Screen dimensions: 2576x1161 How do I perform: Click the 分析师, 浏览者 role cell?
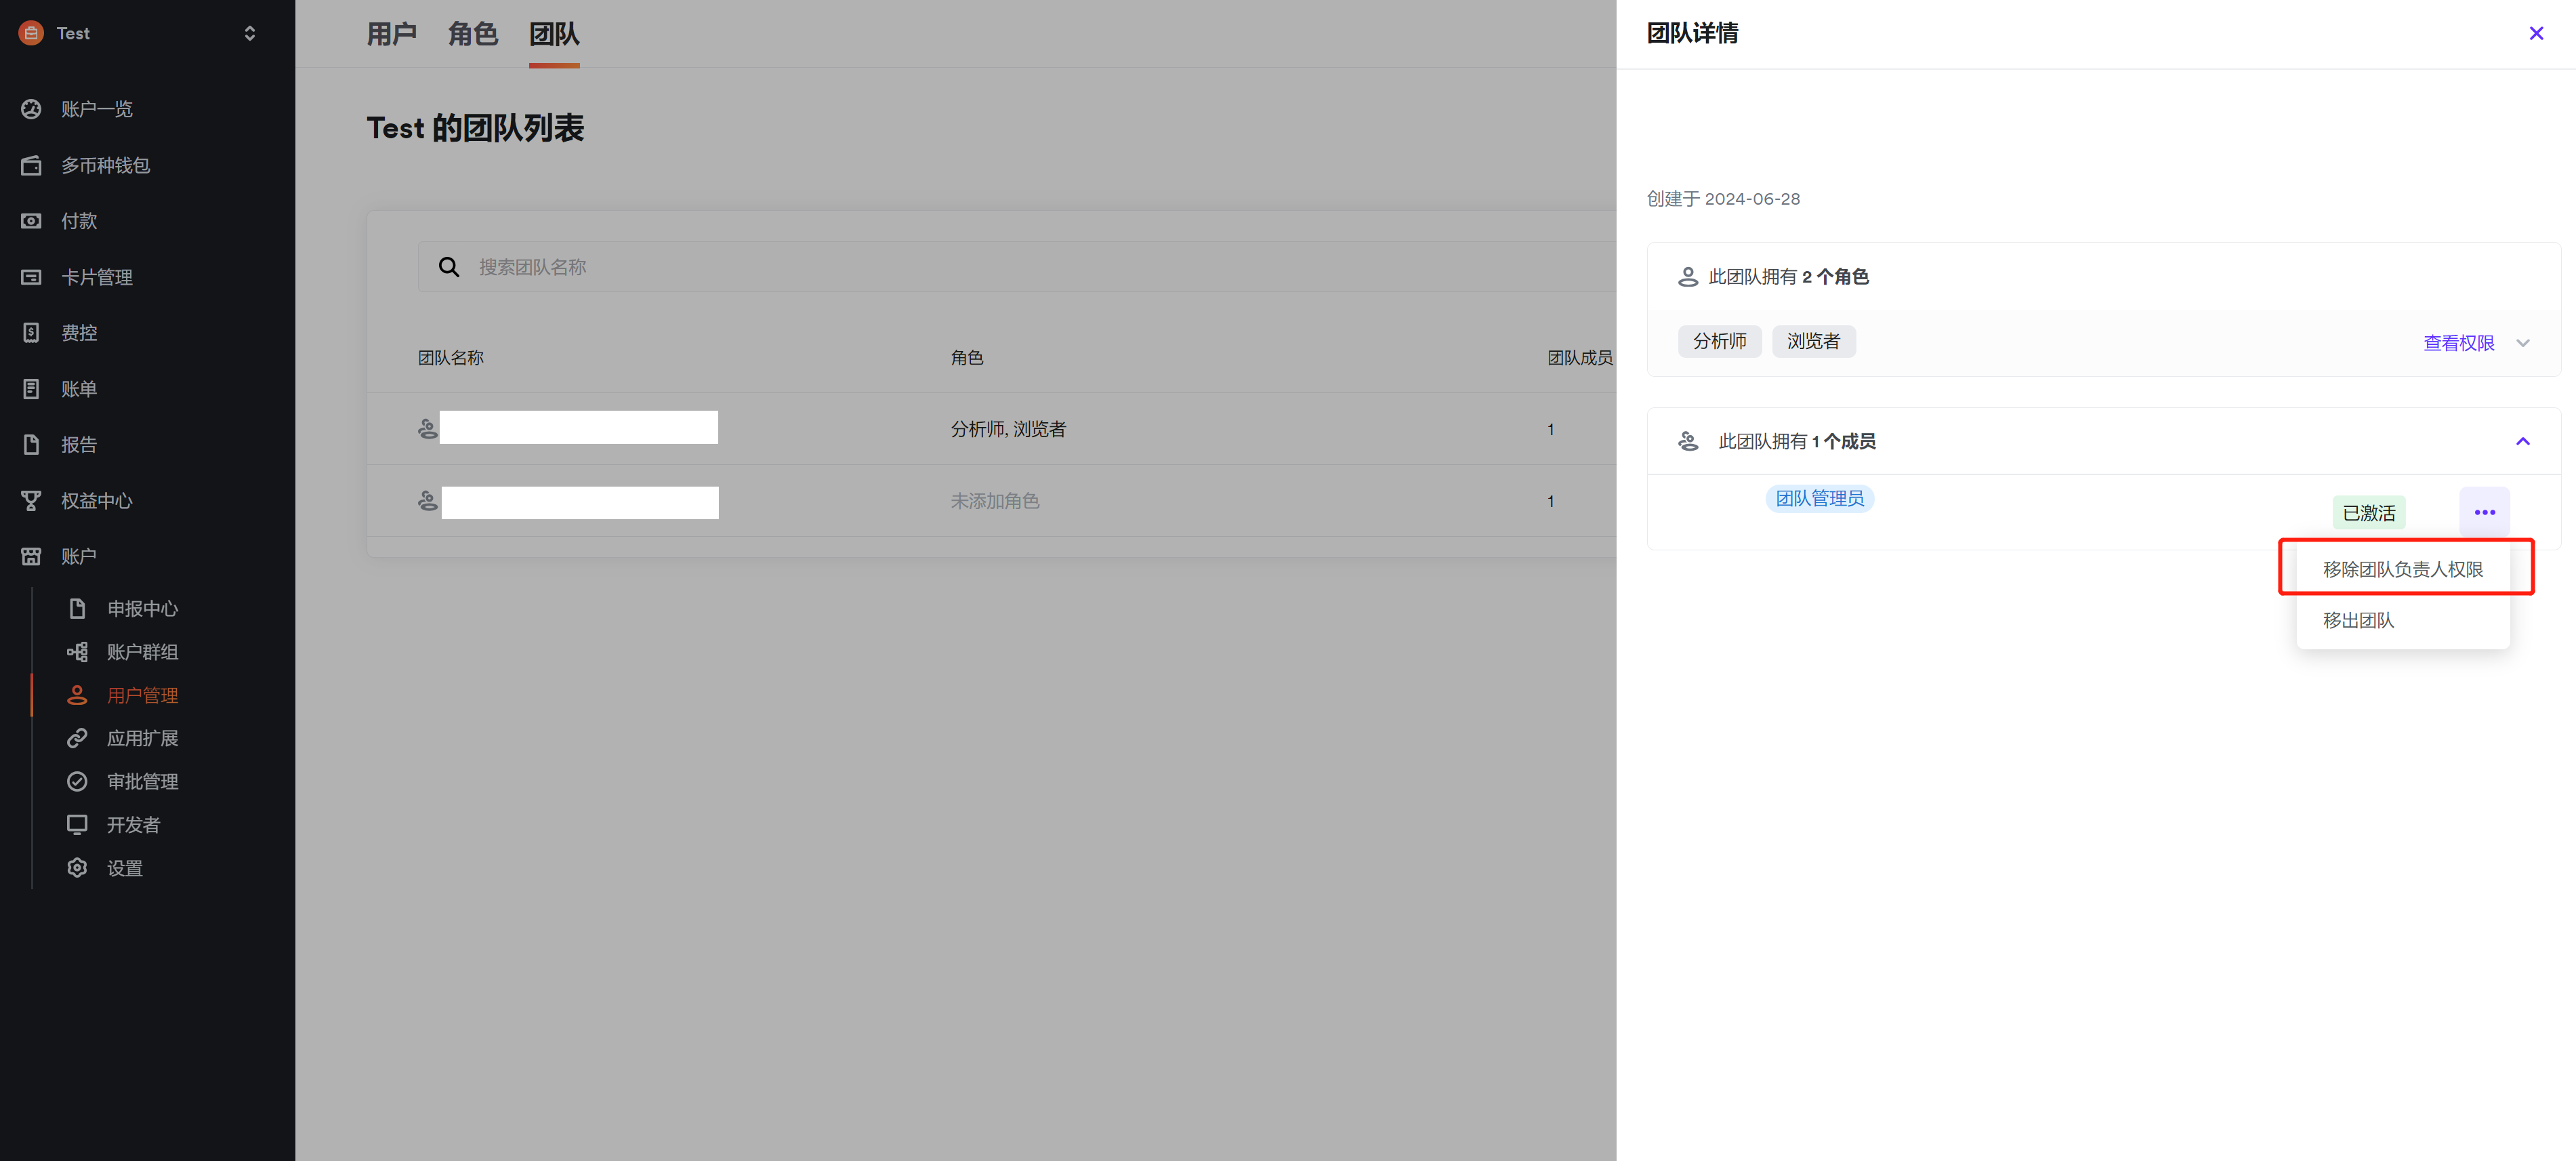click(1008, 429)
